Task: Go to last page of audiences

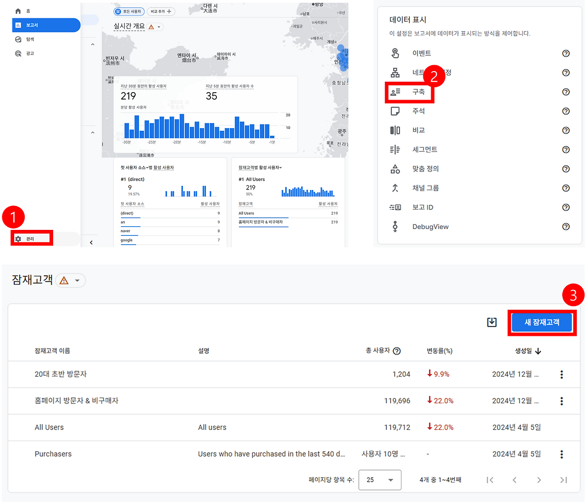Action: (x=564, y=480)
